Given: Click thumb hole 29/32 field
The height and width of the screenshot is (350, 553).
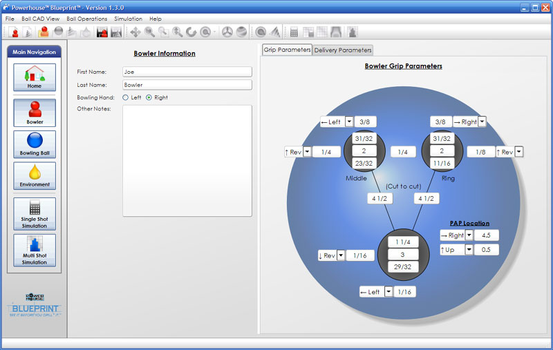Looking at the screenshot, I should [403, 266].
